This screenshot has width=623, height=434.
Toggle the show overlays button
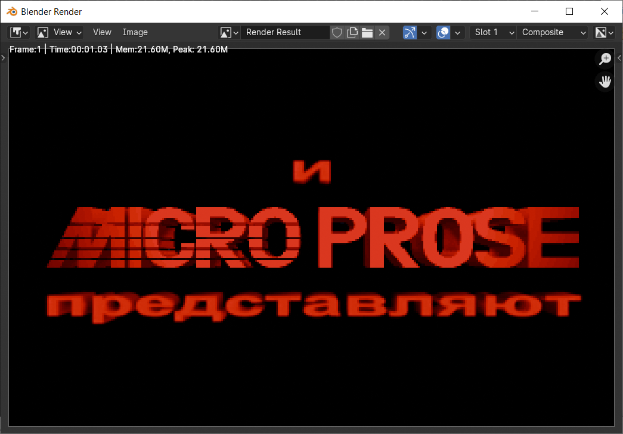point(443,32)
